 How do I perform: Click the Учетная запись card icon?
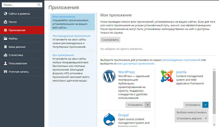(5, 72)
